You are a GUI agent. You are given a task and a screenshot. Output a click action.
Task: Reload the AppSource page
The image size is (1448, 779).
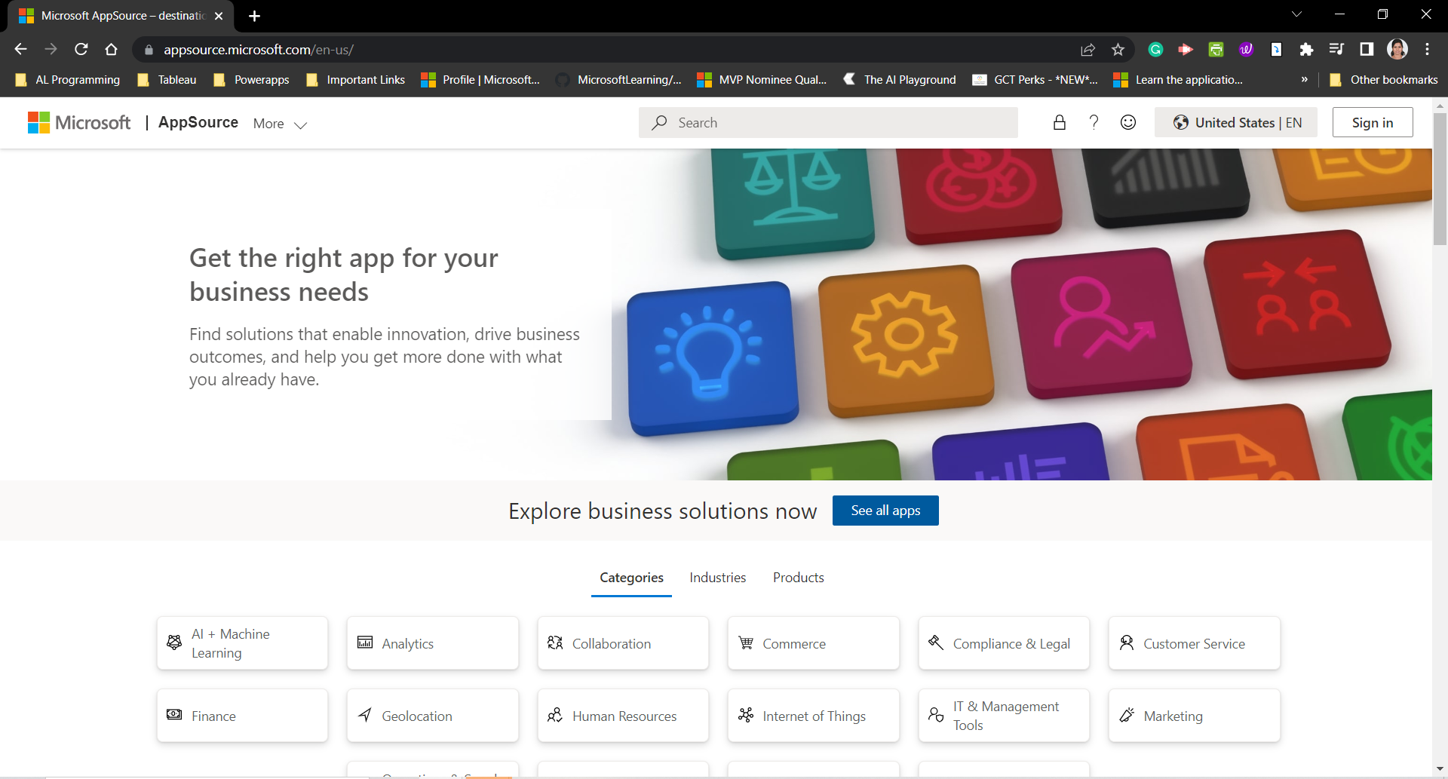tap(81, 49)
